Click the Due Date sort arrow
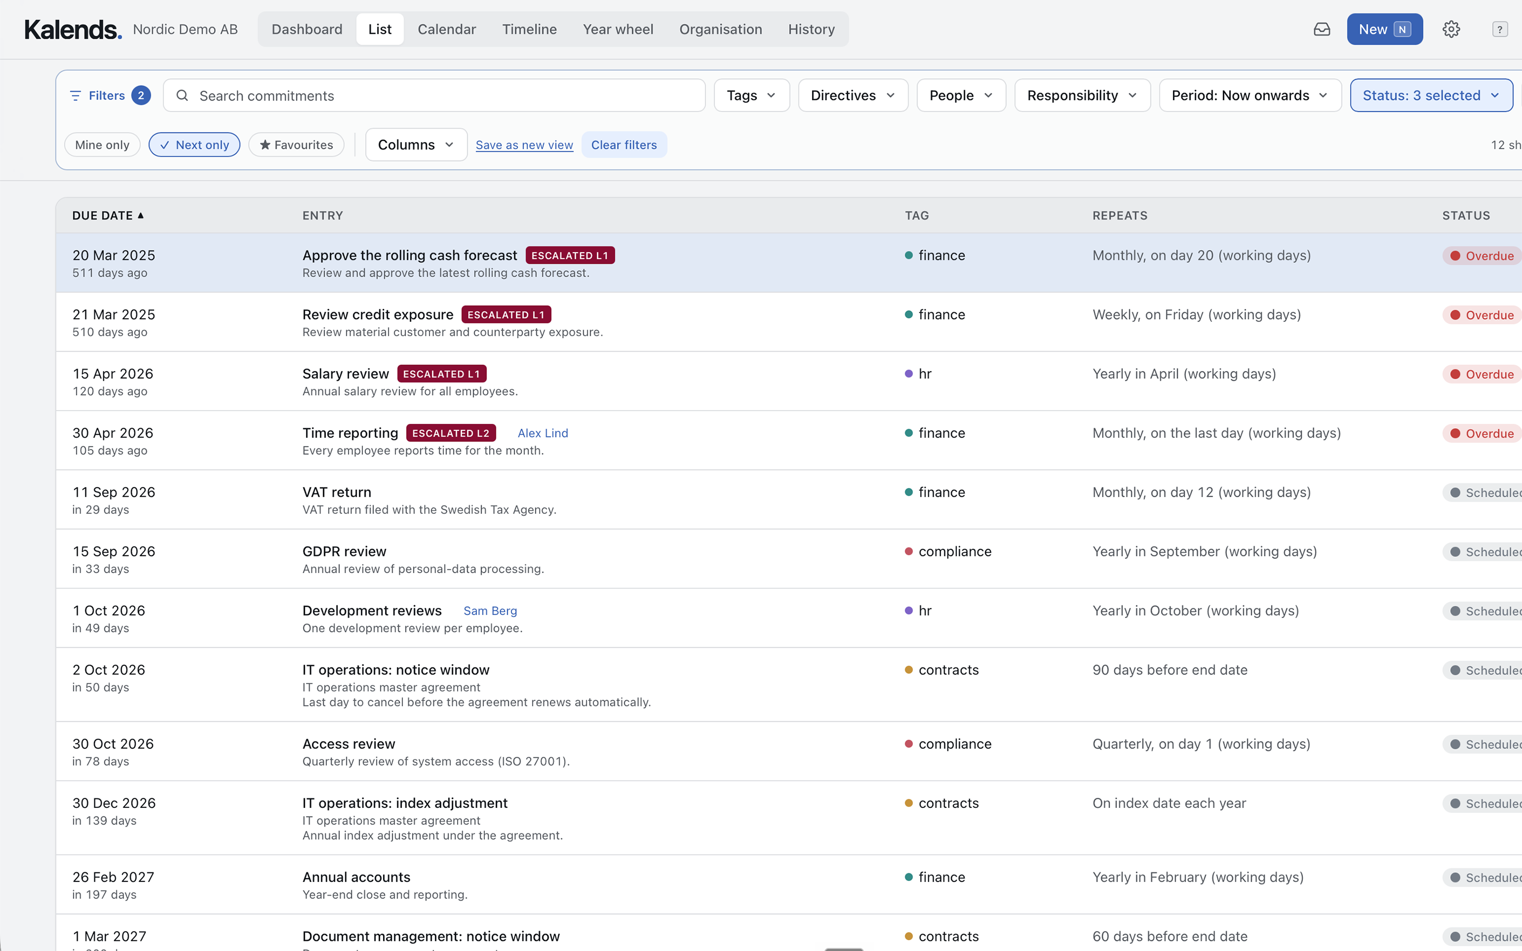The width and height of the screenshot is (1522, 951). pyautogui.click(x=141, y=215)
